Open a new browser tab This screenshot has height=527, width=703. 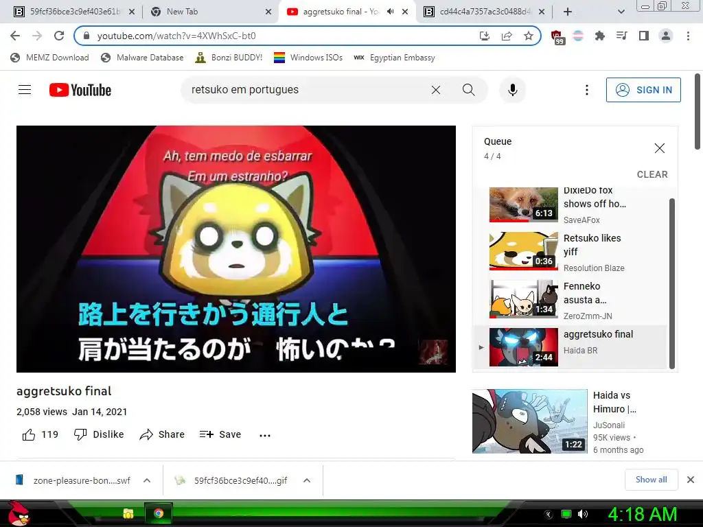(x=568, y=12)
